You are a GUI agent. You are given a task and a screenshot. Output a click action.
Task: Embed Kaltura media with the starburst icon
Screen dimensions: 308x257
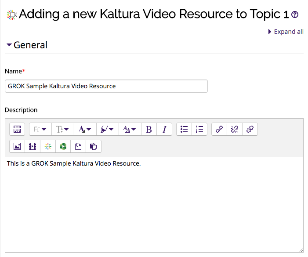pos(48,146)
